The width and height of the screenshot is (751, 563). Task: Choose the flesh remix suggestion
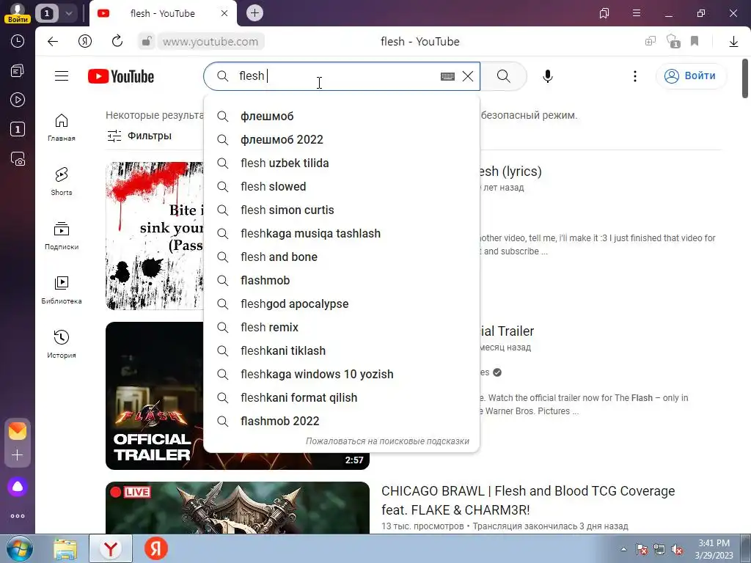pyautogui.click(x=342, y=328)
